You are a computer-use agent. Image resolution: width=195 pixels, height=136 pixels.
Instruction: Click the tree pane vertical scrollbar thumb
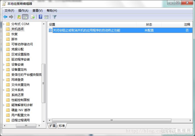coord(43,83)
